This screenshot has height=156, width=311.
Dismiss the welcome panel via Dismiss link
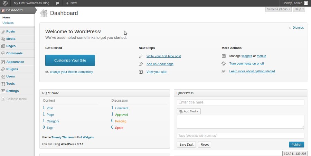click(298, 28)
